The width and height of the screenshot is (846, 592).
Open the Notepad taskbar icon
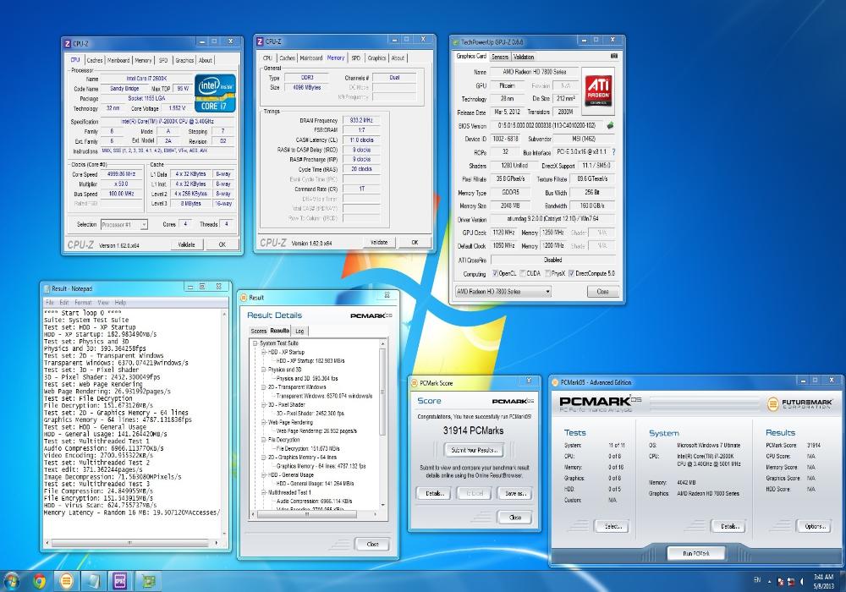click(x=94, y=581)
